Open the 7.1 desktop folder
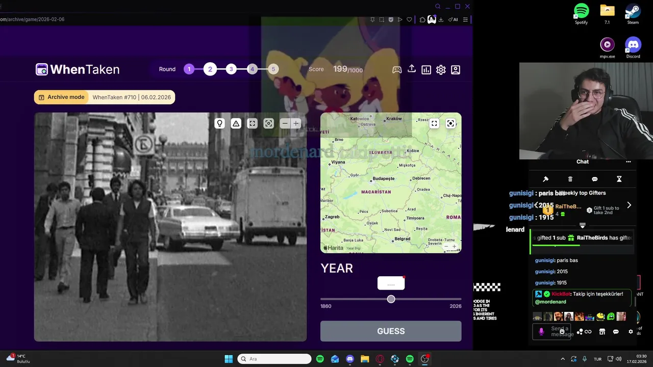The image size is (653, 367). click(x=607, y=14)
